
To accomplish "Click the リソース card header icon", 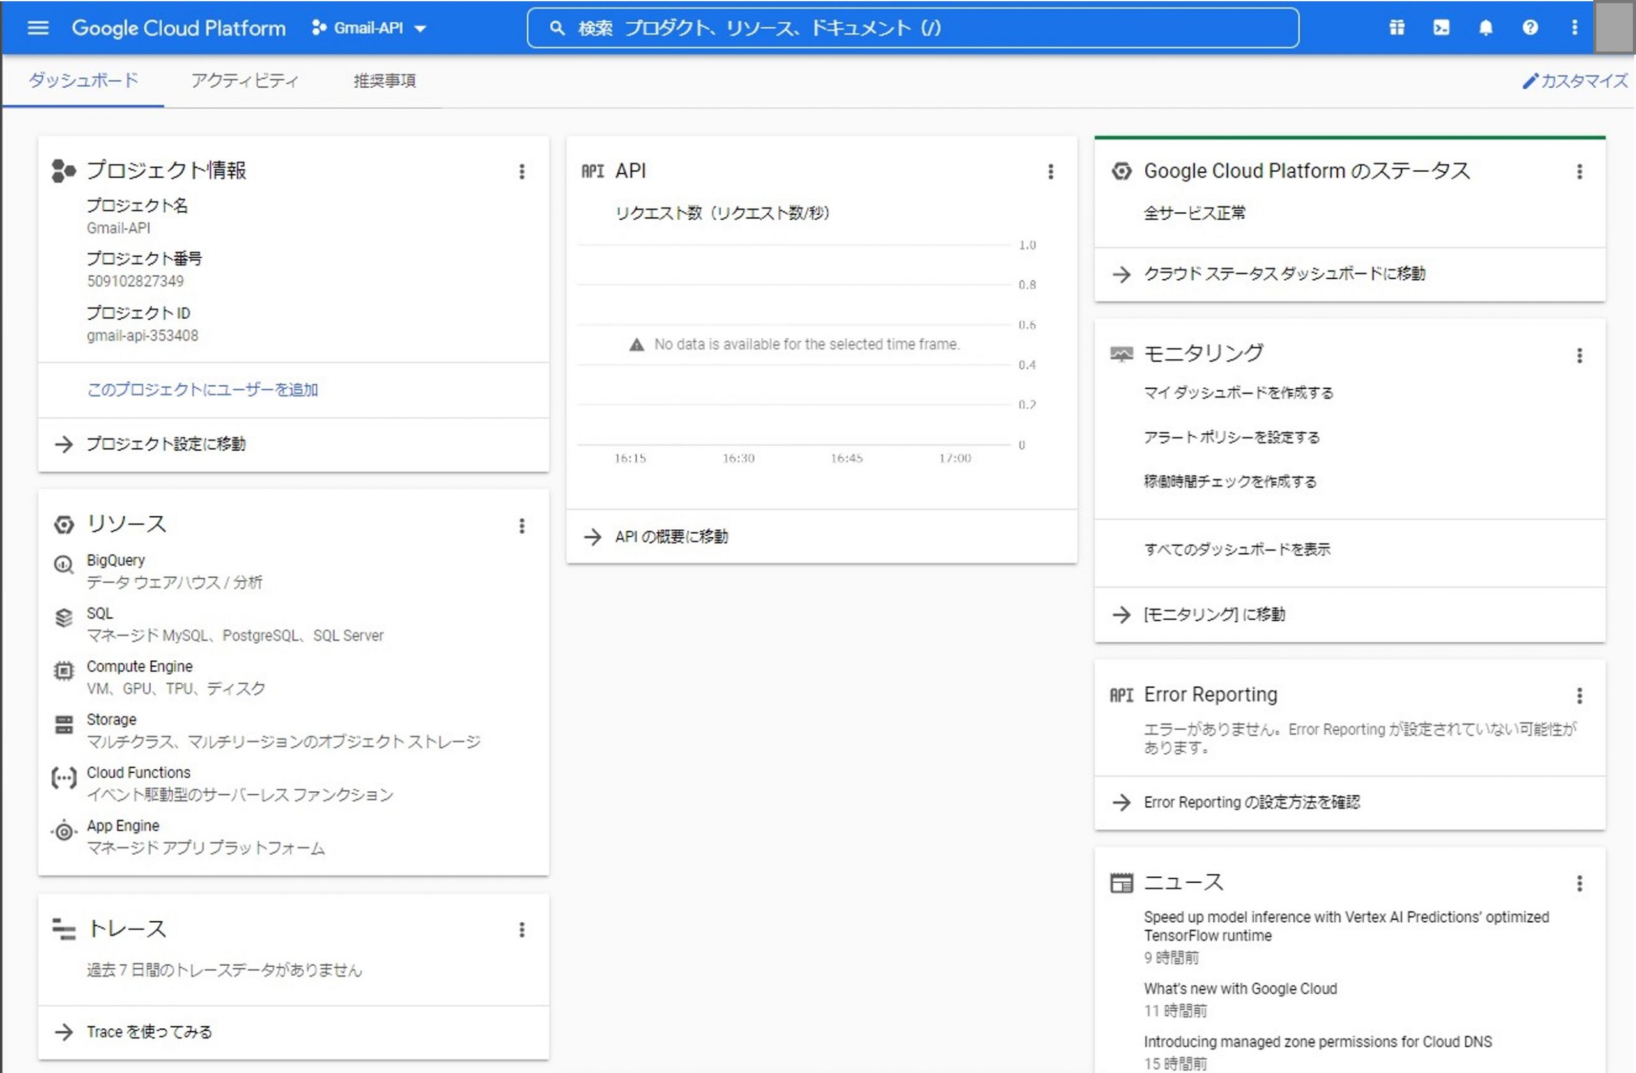I will 63,525.
